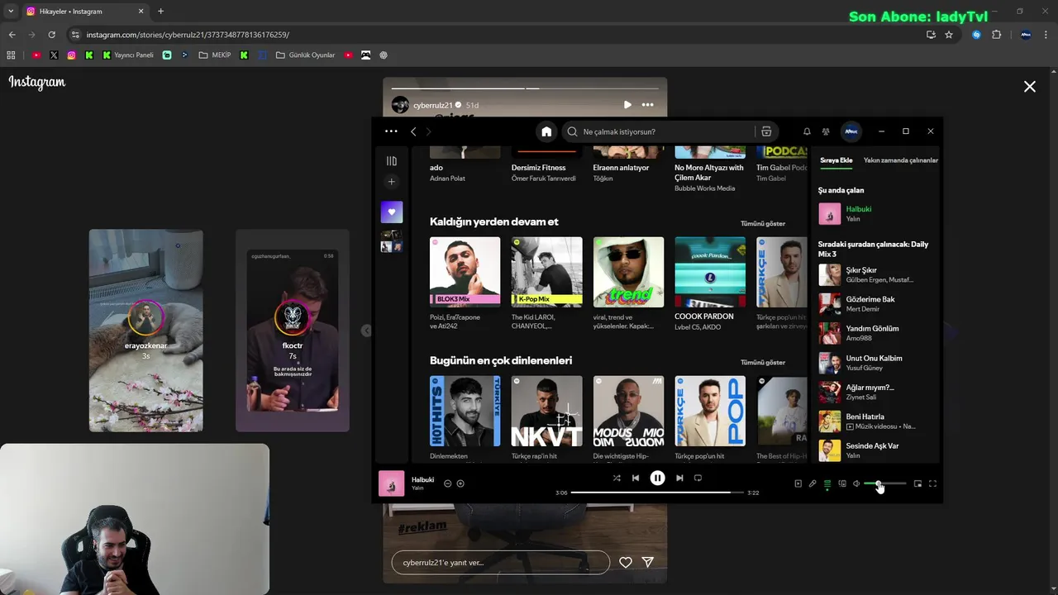Image resolution: width=1058 pixels, height=595 pixels.
Task: Show all for Bugünün en çok dinlenenleri
Action: (x=762, y=362)
